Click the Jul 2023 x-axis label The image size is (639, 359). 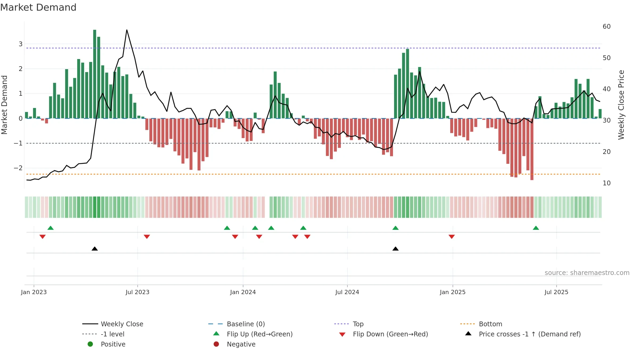click(138, 292)
